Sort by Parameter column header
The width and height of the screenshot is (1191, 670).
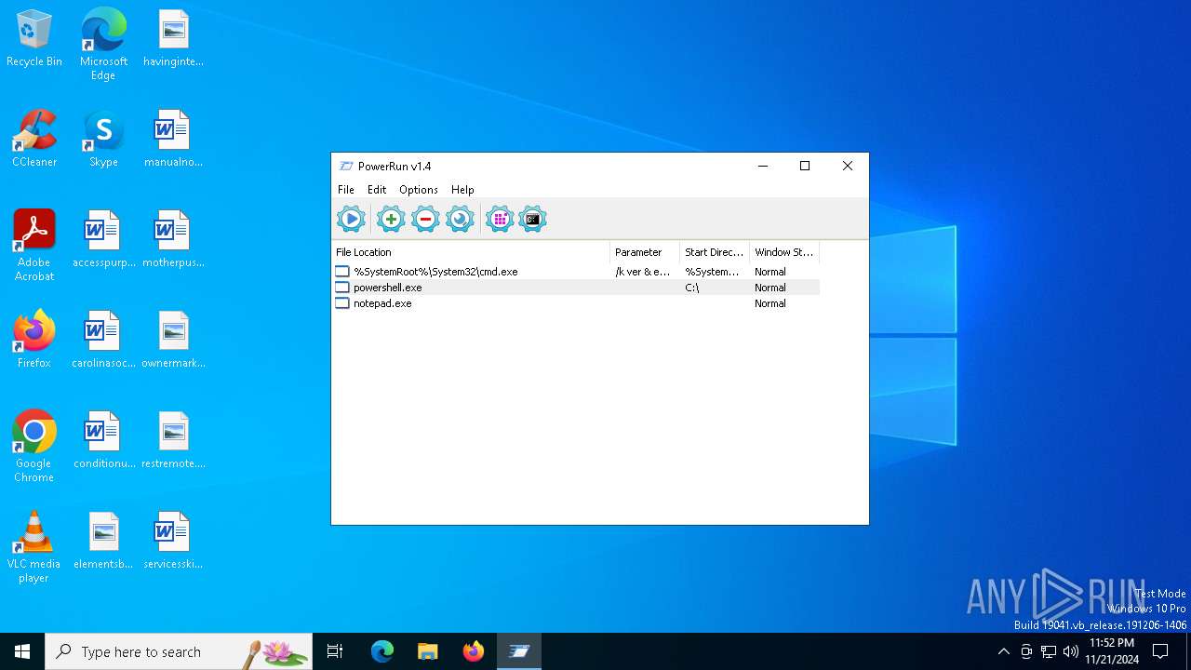pyautogui.click(x=645, y=252)
